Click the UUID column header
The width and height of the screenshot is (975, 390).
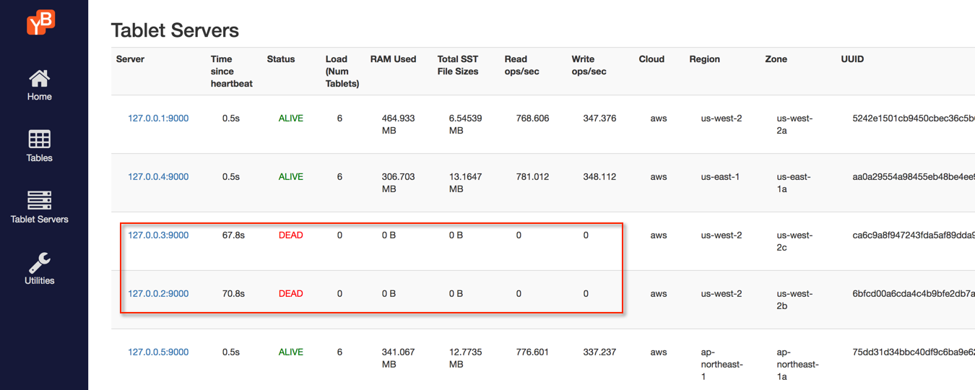click(x=852, y=59)
